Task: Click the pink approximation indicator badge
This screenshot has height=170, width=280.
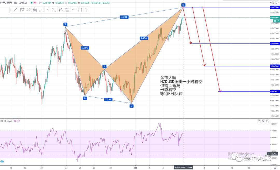Action: (x=35, y=3)
